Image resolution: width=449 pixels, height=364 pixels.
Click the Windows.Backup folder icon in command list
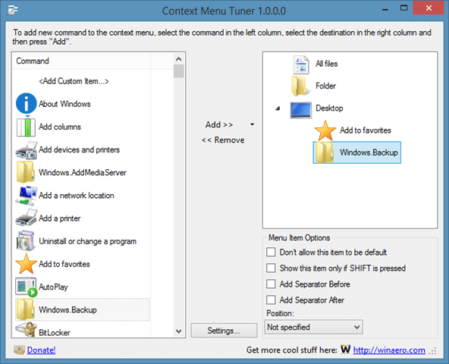tap(26, 309)
